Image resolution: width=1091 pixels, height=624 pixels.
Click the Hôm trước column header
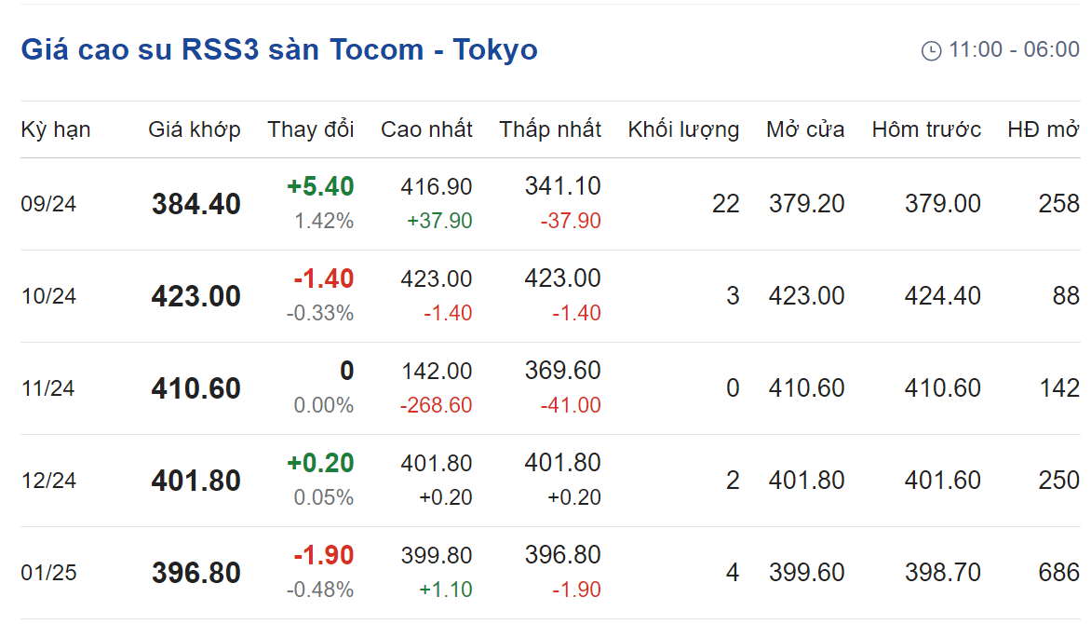(926, 129)
